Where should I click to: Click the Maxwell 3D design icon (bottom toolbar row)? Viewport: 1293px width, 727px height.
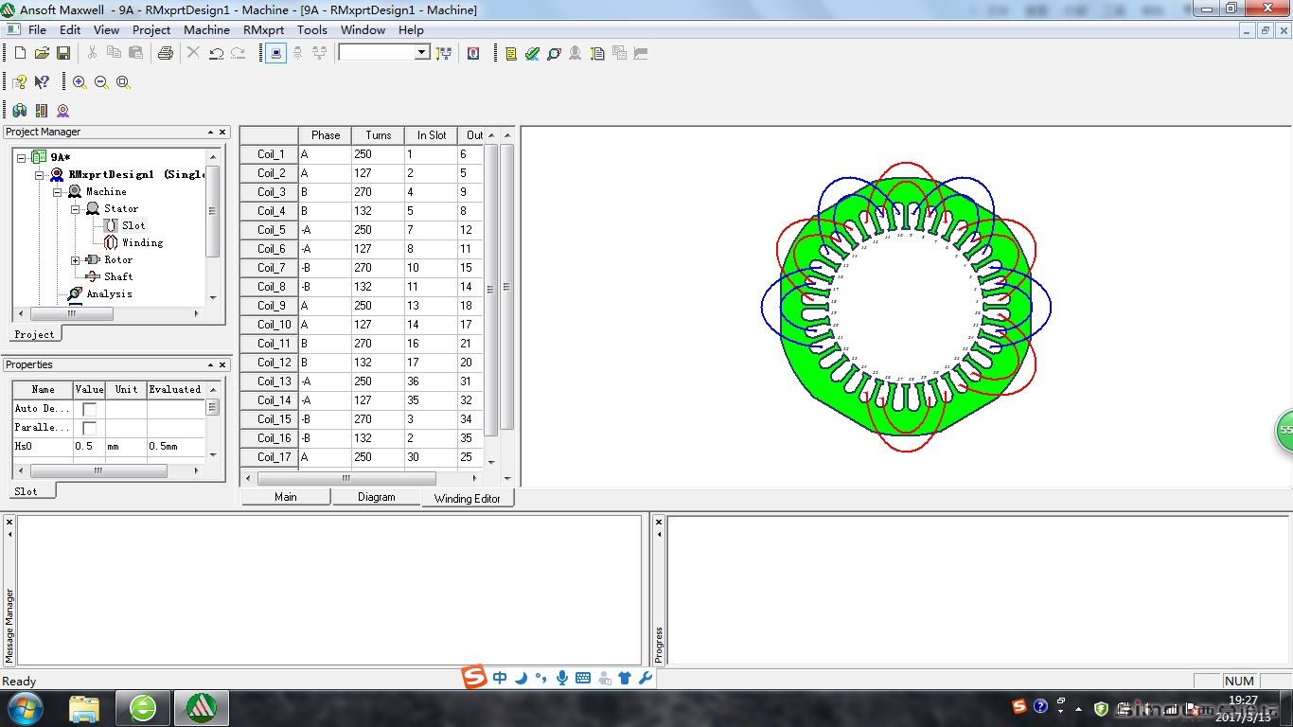pyautogui.click(x=20, y=111)
